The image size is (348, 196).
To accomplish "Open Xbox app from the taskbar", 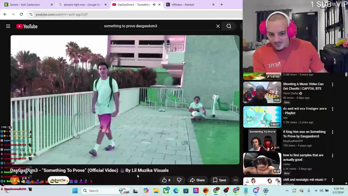I will click(166, 190).
